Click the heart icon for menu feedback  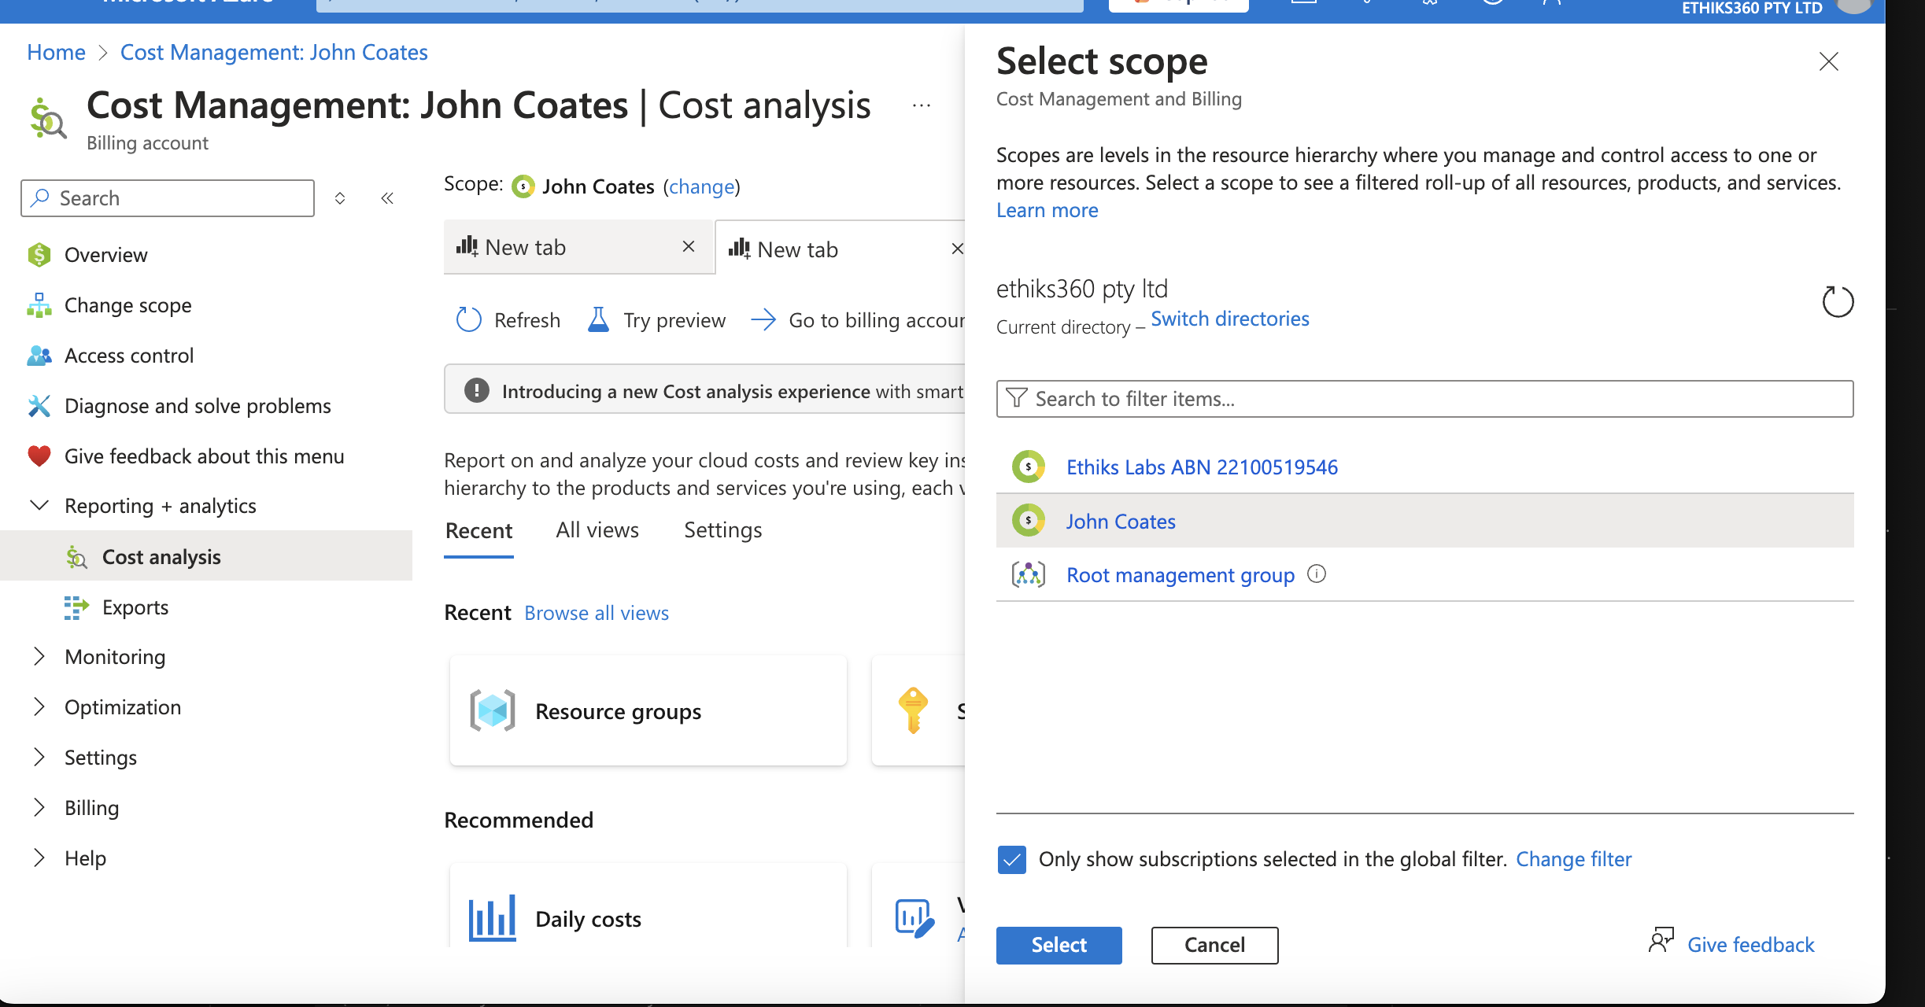(39, 456)
